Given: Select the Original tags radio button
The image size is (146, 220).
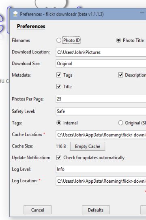Looking at the screenshot, I should pyautogui.click(x=120, y=123).
